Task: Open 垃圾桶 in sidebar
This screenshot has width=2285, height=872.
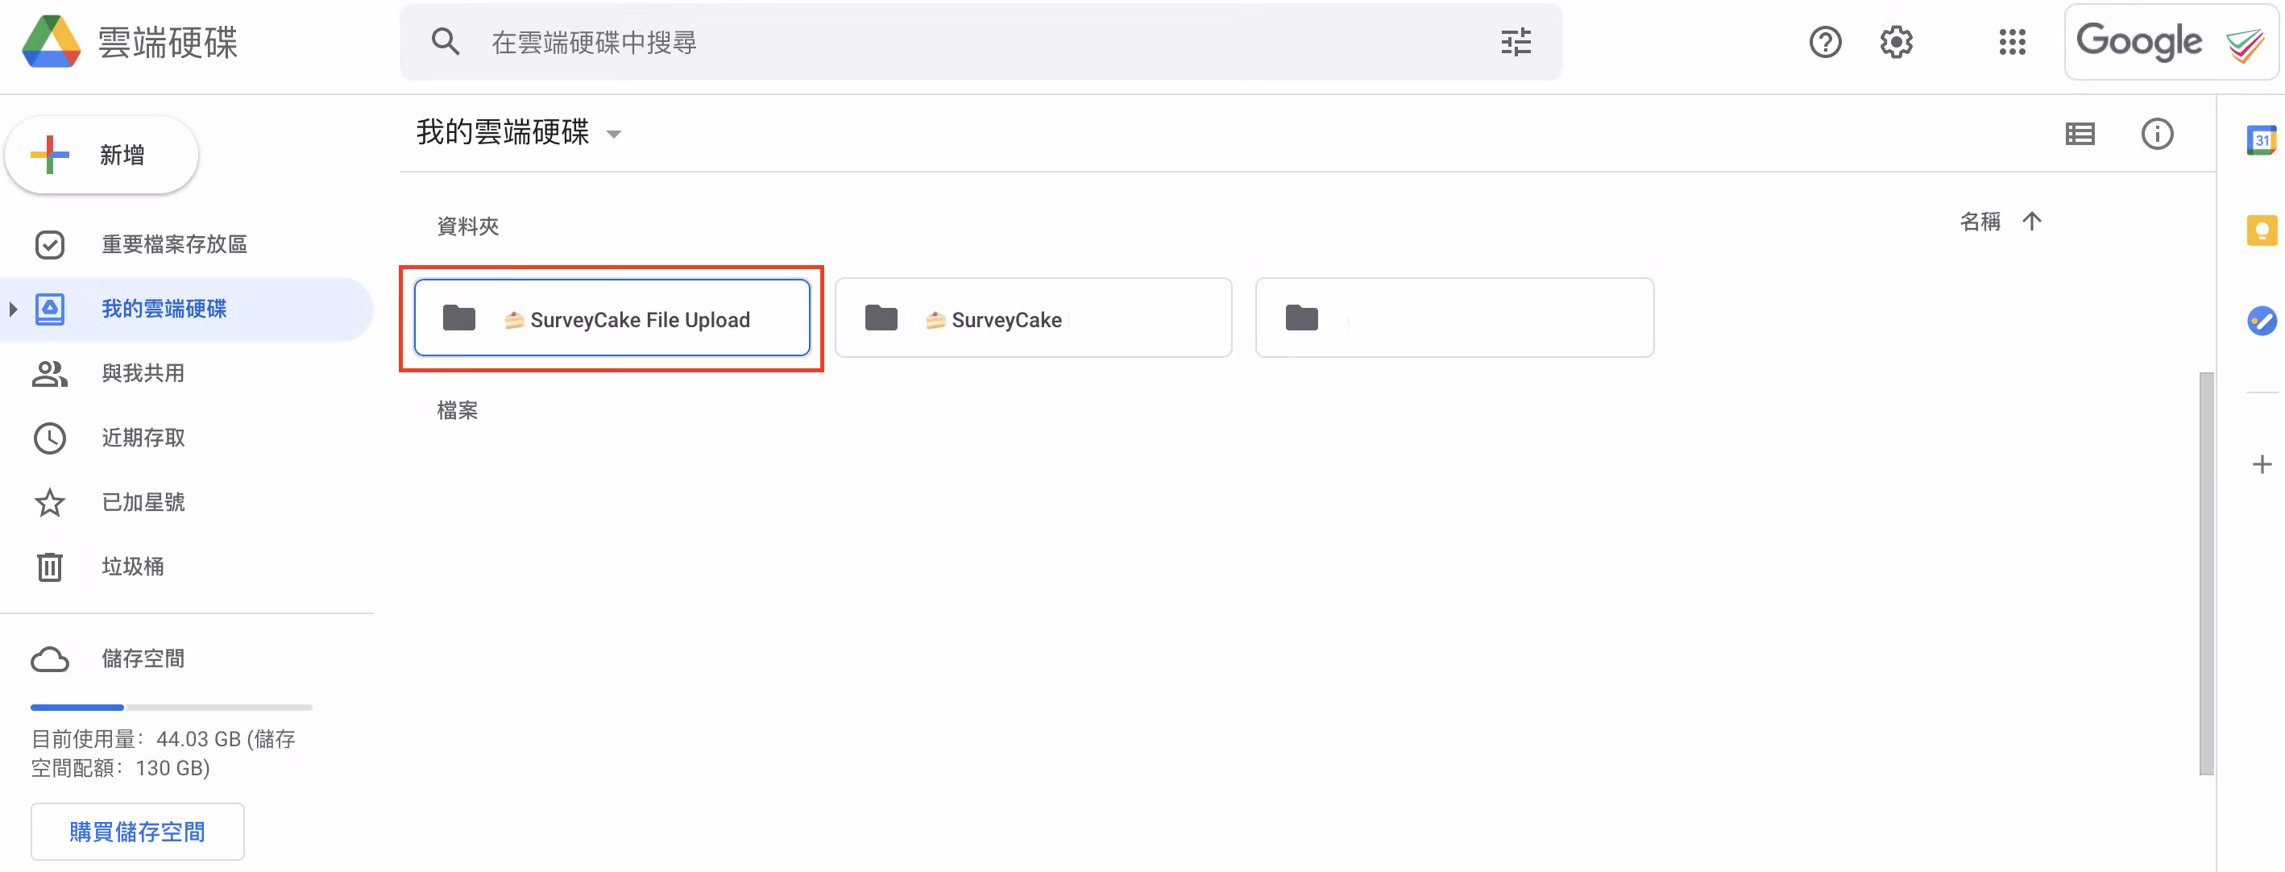Action: pos(186,567)
